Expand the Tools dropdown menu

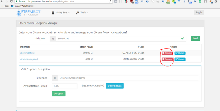(x=82, y=13)
